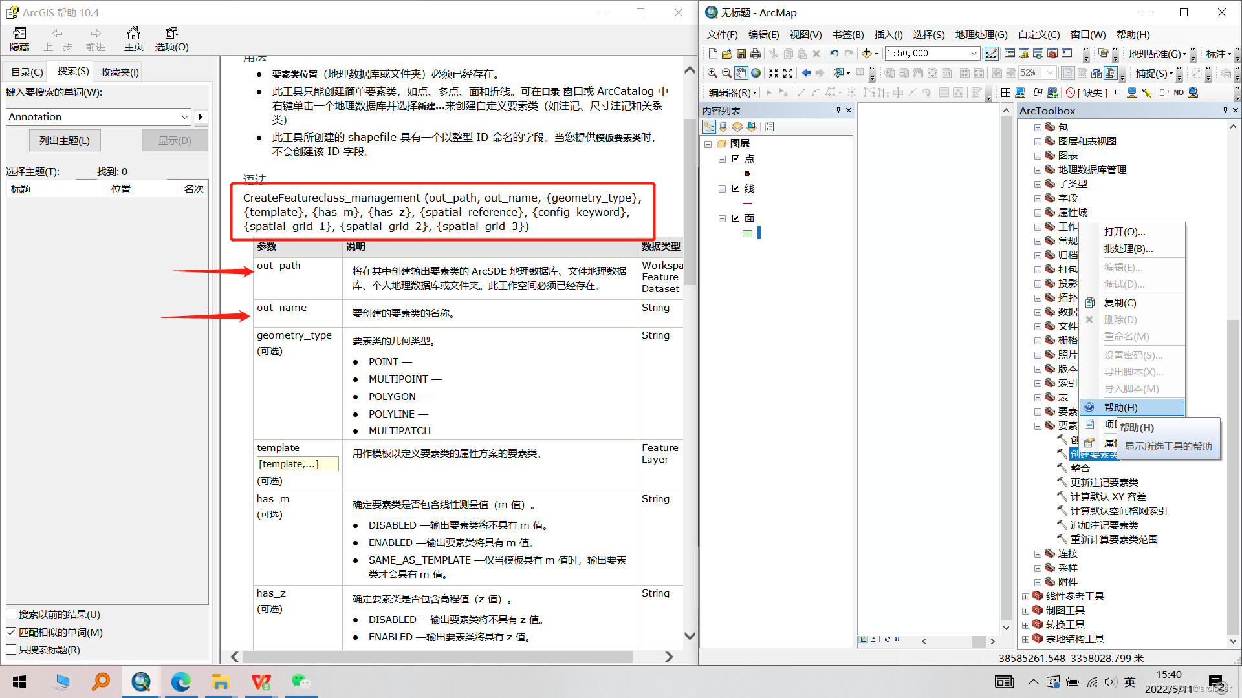The height and width of the screenshot is (698, 1242).
Task: Uncheck the 点 layer visibility checkbox
Action: (735, 159)
